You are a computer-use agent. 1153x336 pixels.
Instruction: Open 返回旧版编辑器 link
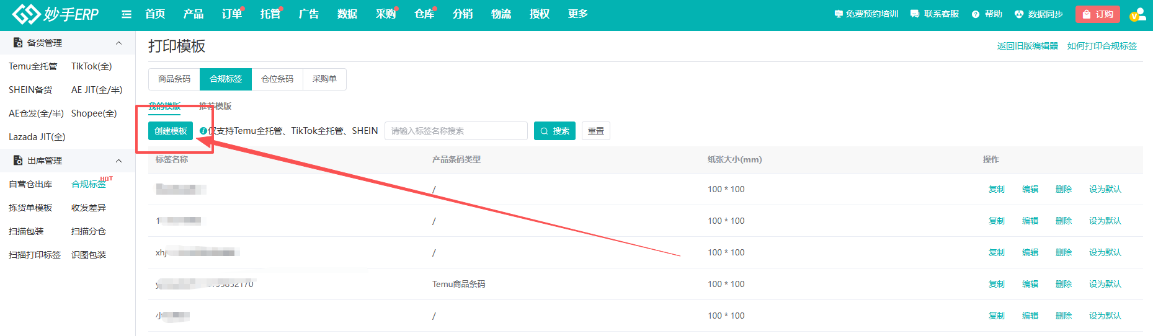click(1028, 46)
